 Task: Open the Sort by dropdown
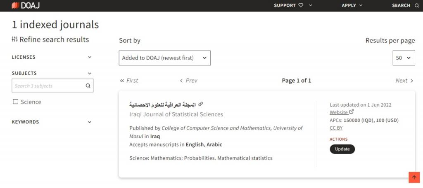[x=164, y=58]
